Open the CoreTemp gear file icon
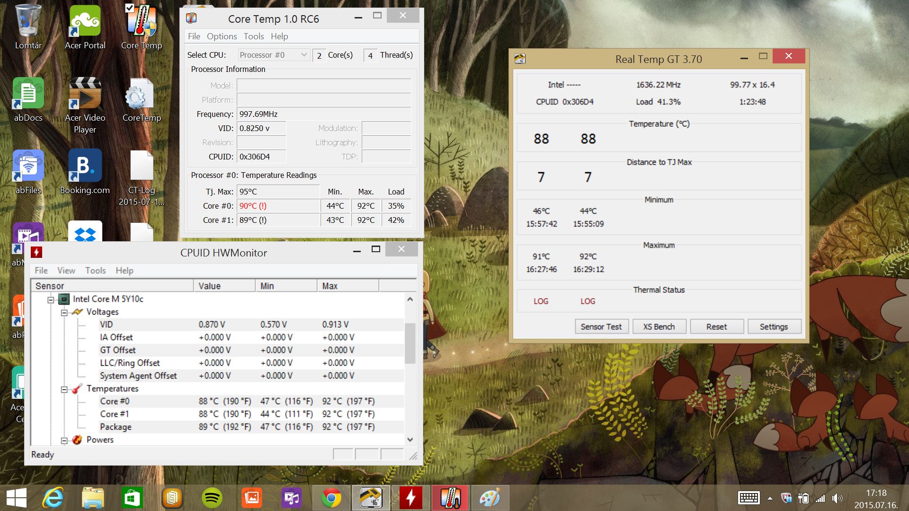Viewport: 909px width, 511px height. coord(141,99)
